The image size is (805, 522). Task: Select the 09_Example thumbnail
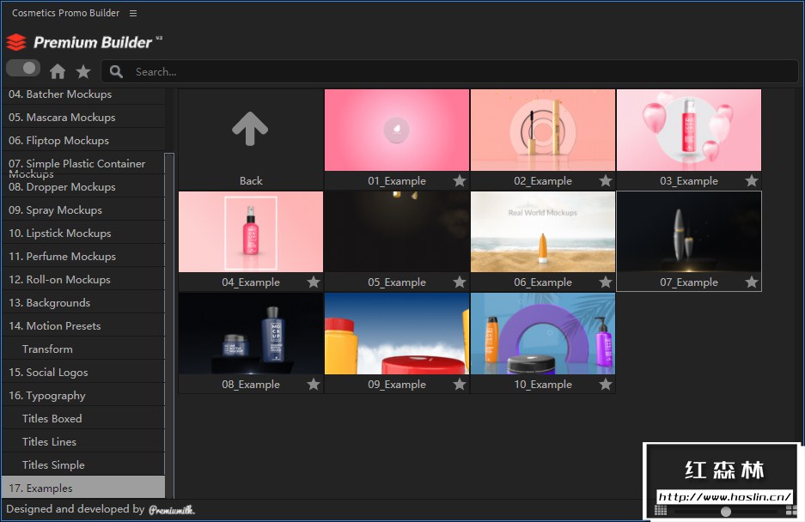pos(396,334)
